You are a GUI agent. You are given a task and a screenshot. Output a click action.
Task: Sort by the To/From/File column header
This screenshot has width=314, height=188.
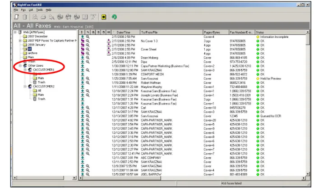(171, 32)
